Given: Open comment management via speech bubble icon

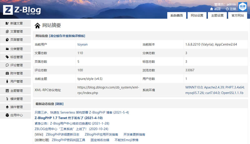Looking at the screenshot, I should point(7,65).
